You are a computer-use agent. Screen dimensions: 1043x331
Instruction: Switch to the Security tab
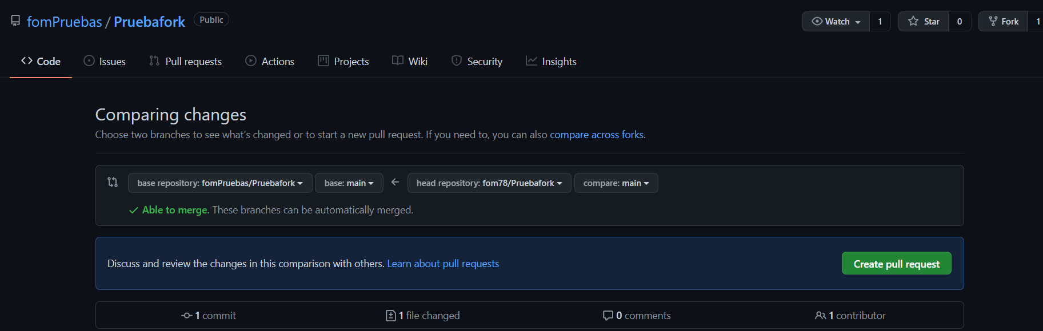pyautogui.click(x=477, y=61)
